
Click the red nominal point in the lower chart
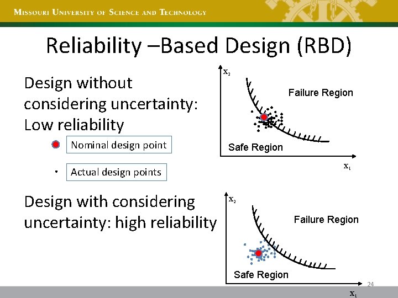[x=258, y=253]
